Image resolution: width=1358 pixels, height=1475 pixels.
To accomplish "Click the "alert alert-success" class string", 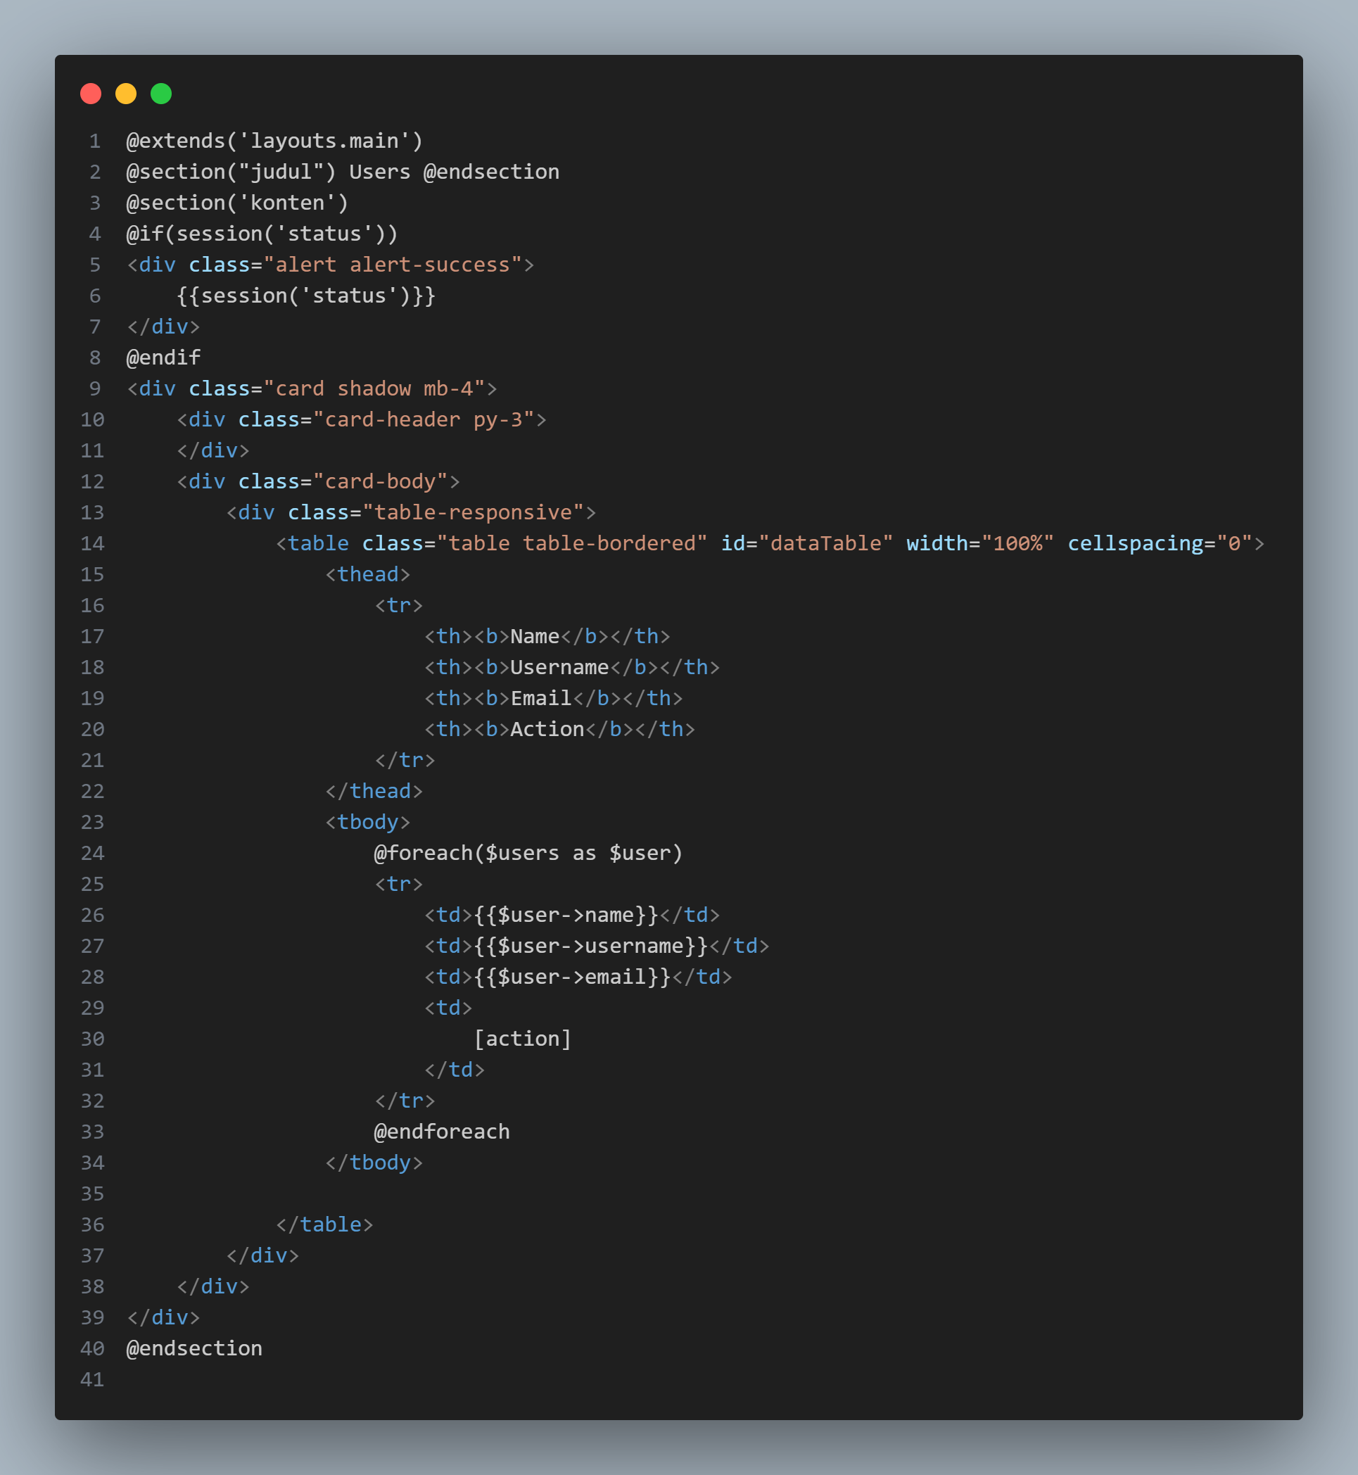I will pos(393,265).
